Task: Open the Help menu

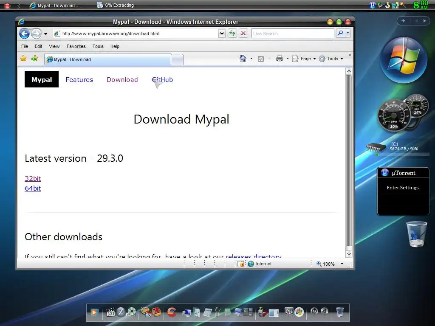Action: coord(115,46)
